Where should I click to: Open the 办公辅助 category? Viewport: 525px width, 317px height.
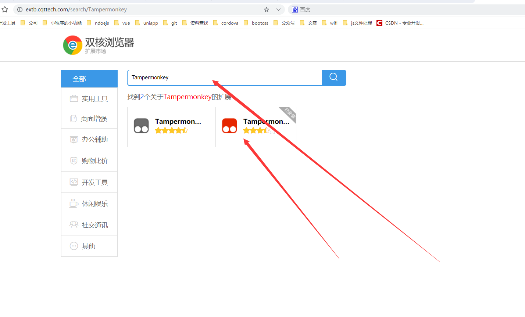point(89,140)
